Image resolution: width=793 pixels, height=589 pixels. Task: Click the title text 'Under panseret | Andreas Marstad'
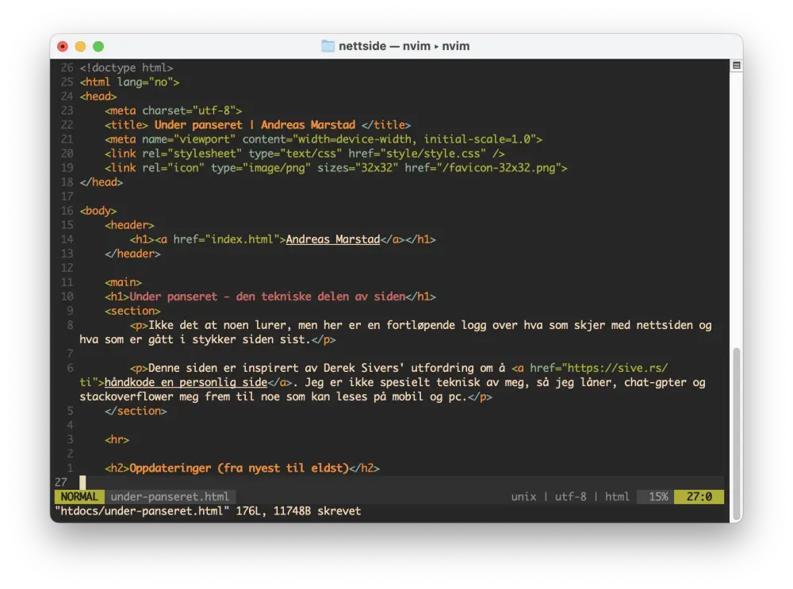coord(255,125)
